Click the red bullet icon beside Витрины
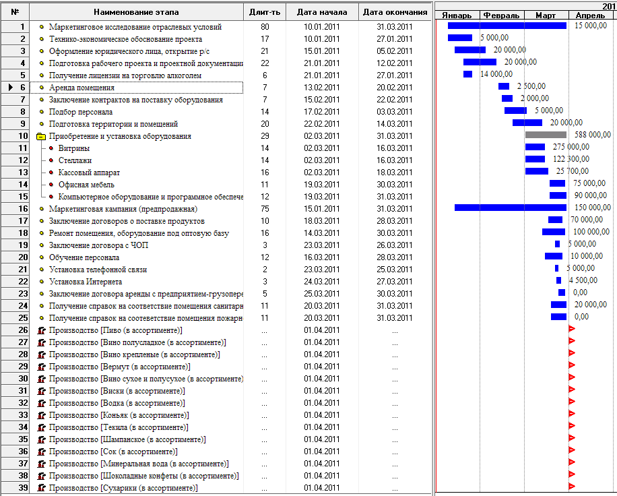 click(51, 148)
